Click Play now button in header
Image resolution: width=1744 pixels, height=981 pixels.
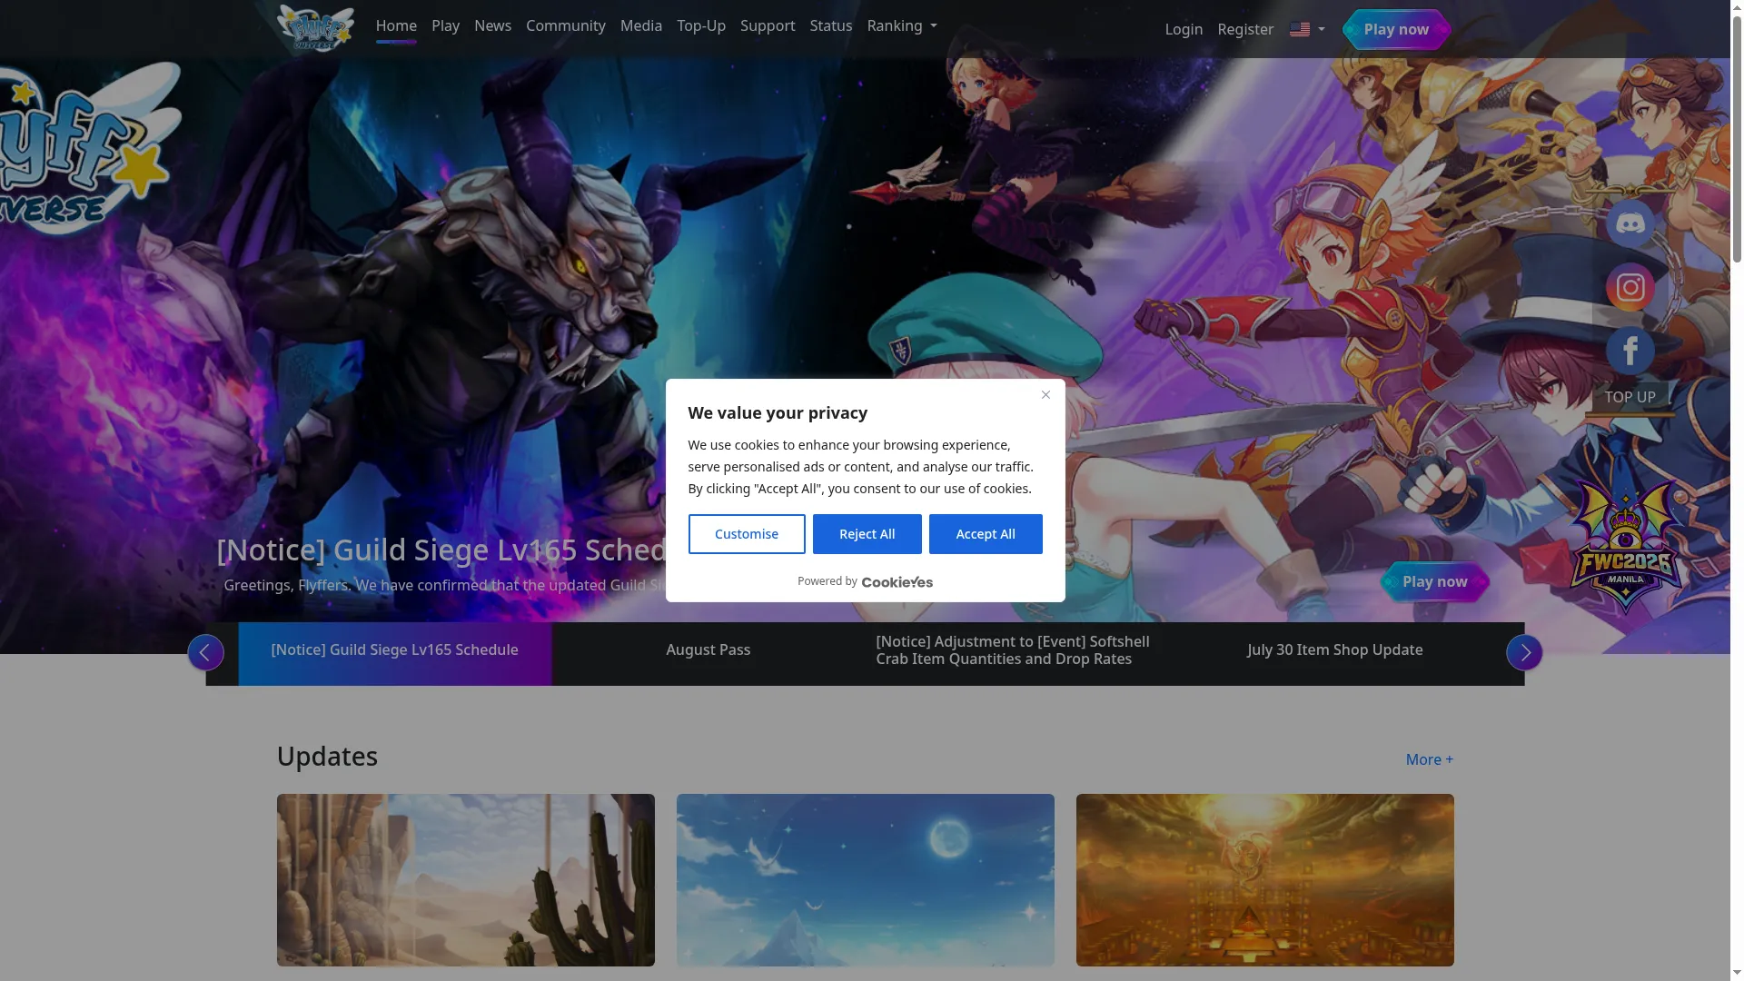coord(1395,29)
